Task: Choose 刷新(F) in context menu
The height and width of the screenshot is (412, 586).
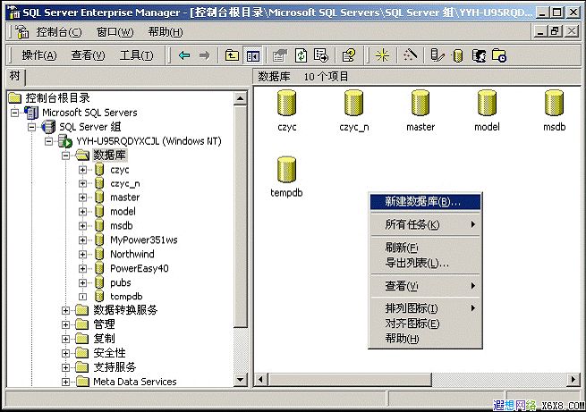Action: 425,248
